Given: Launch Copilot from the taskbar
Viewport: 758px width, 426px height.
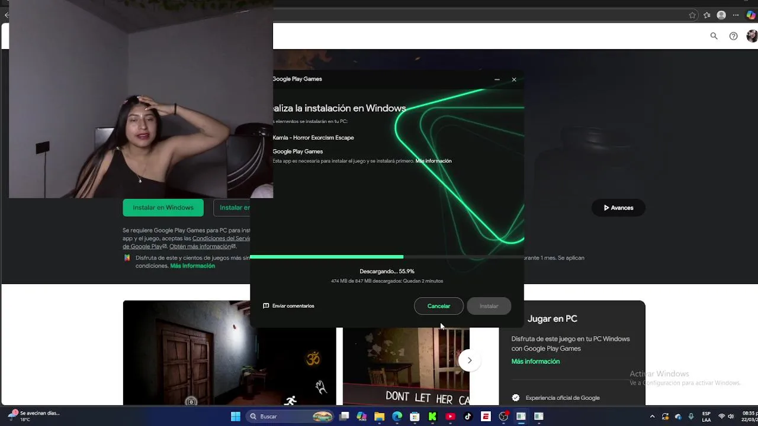Looking at the screenshot, I should pyautogui.click(x=362, y=417).
